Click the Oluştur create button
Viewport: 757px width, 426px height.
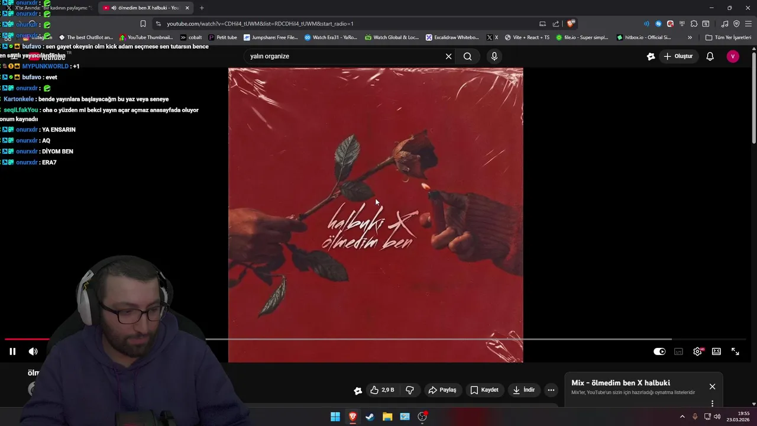(678, 56)
